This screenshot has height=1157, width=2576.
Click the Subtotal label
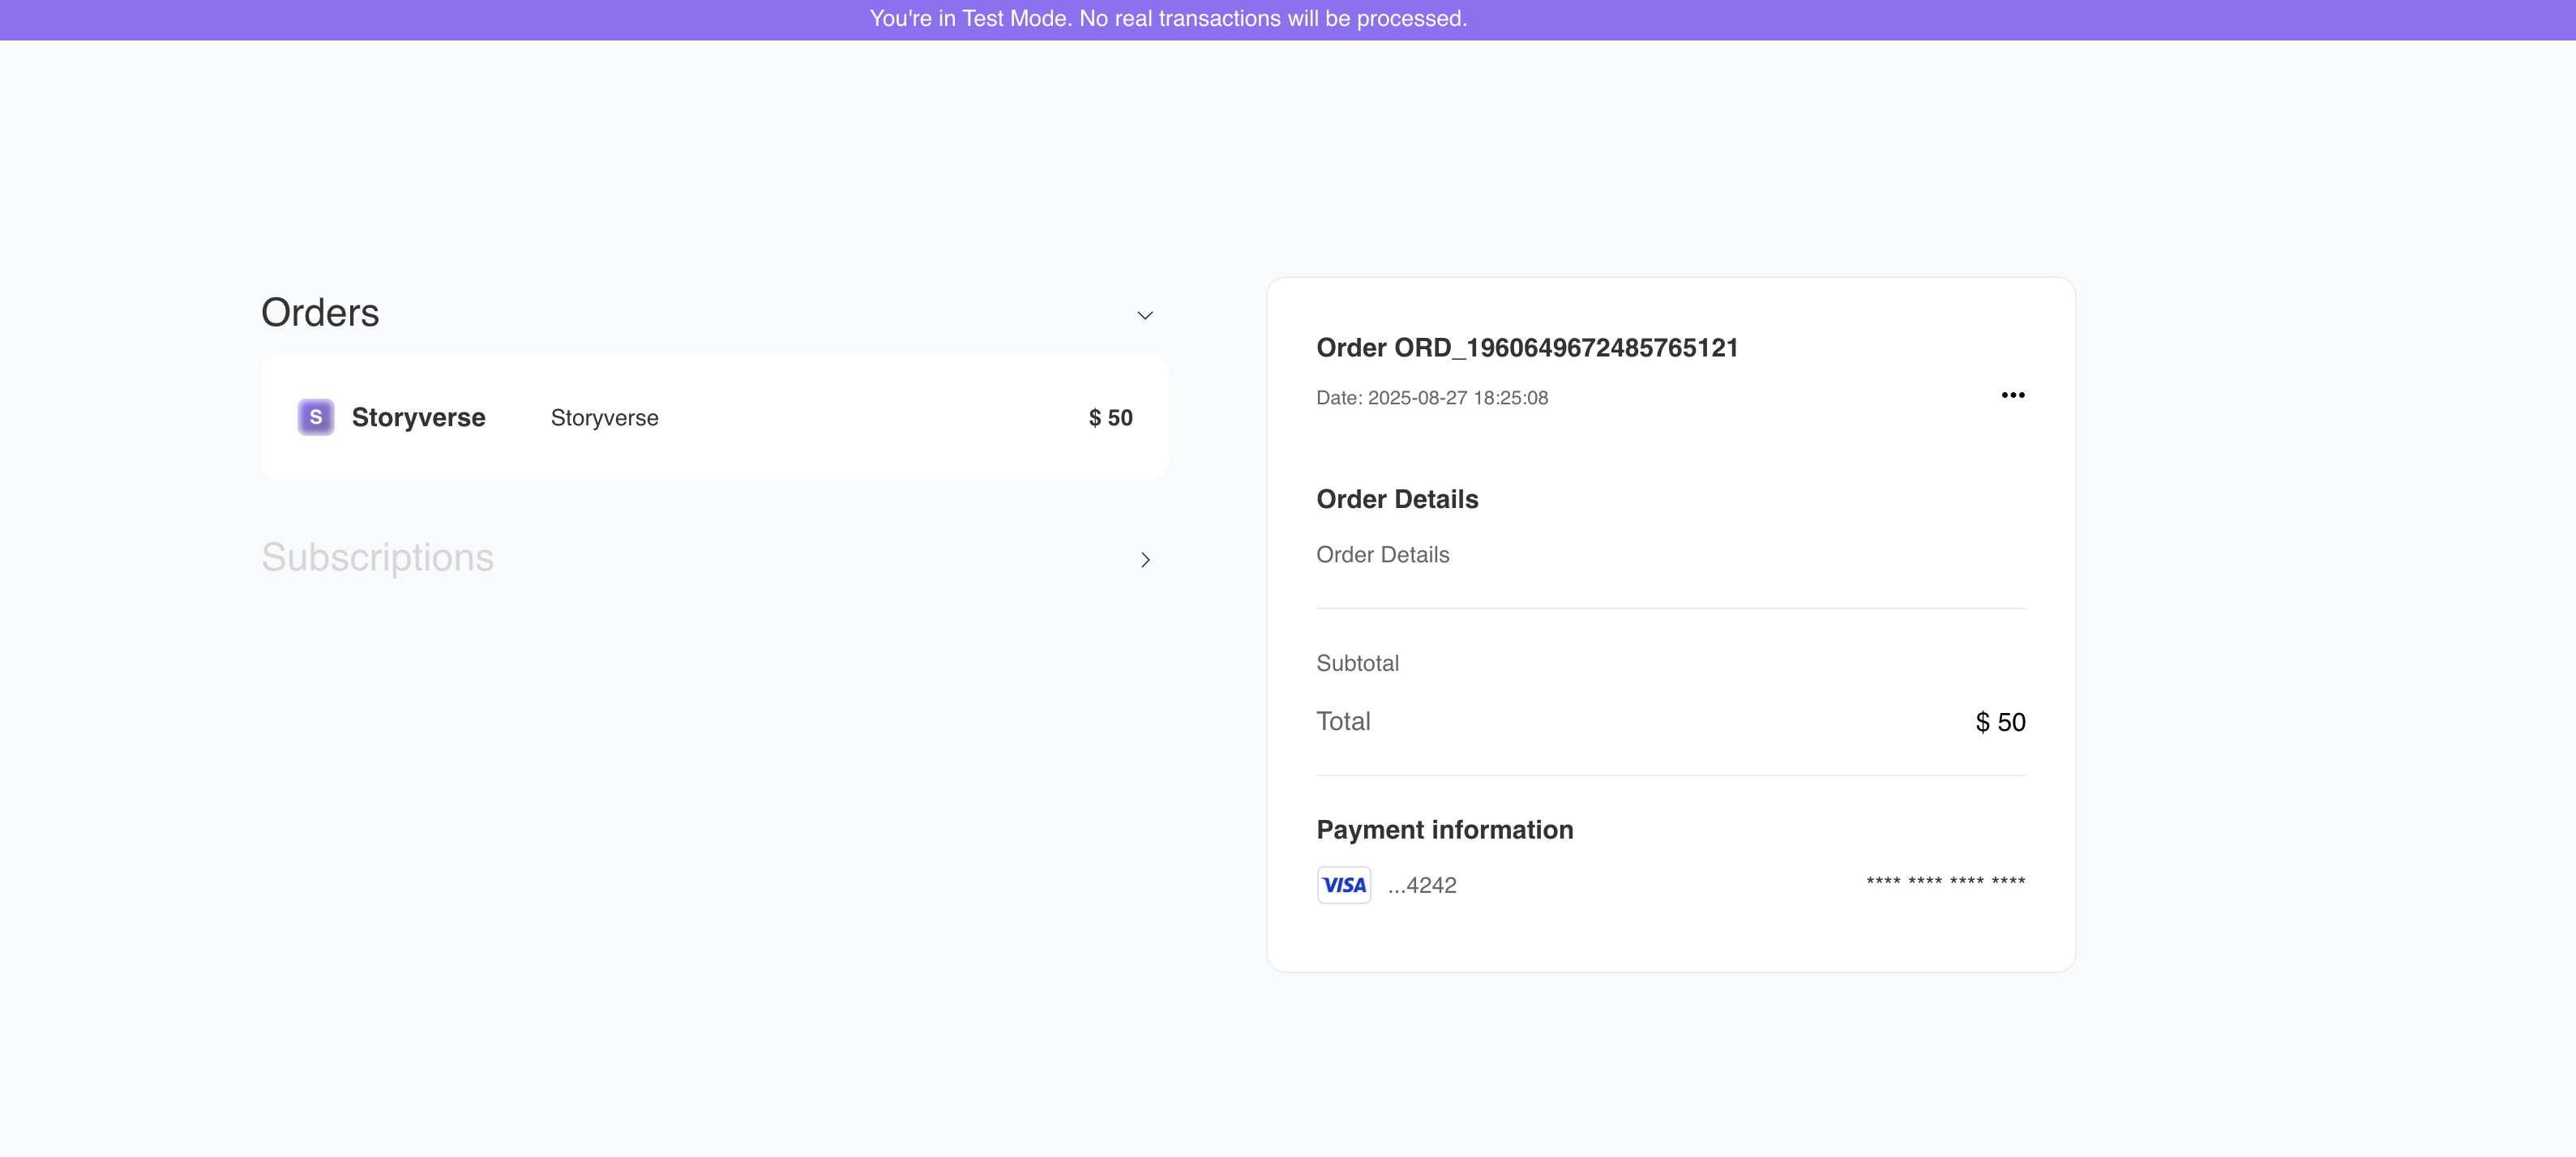1357,663
